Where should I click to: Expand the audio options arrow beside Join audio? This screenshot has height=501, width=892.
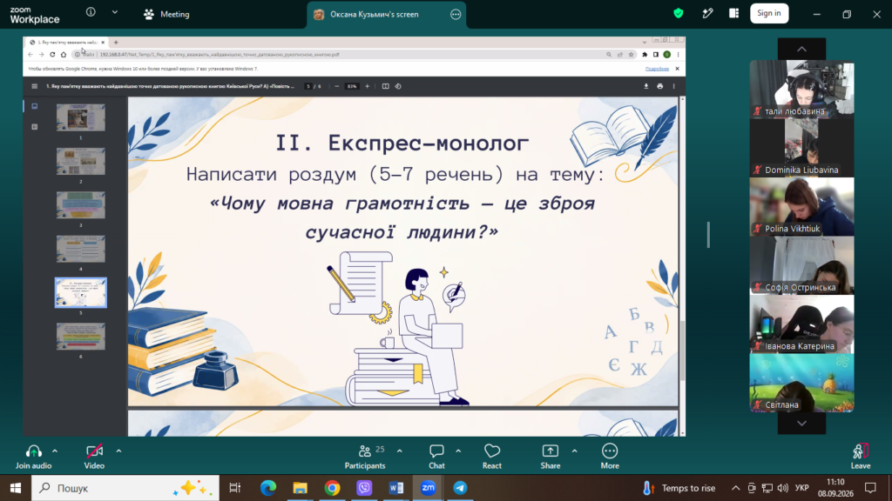click(55, 451)
